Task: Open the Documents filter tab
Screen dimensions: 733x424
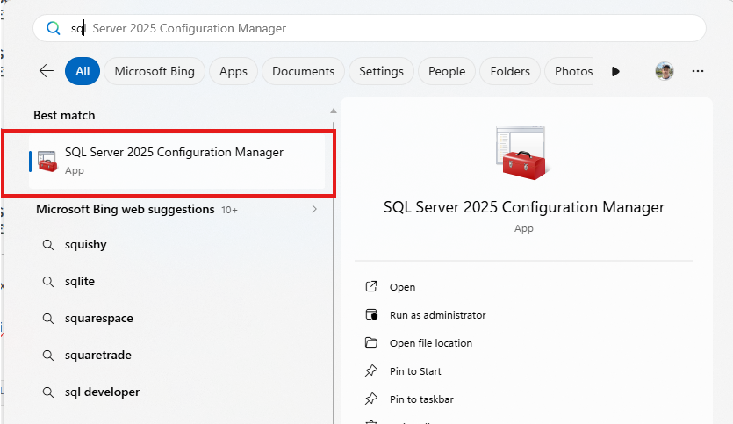Action: 304,71
